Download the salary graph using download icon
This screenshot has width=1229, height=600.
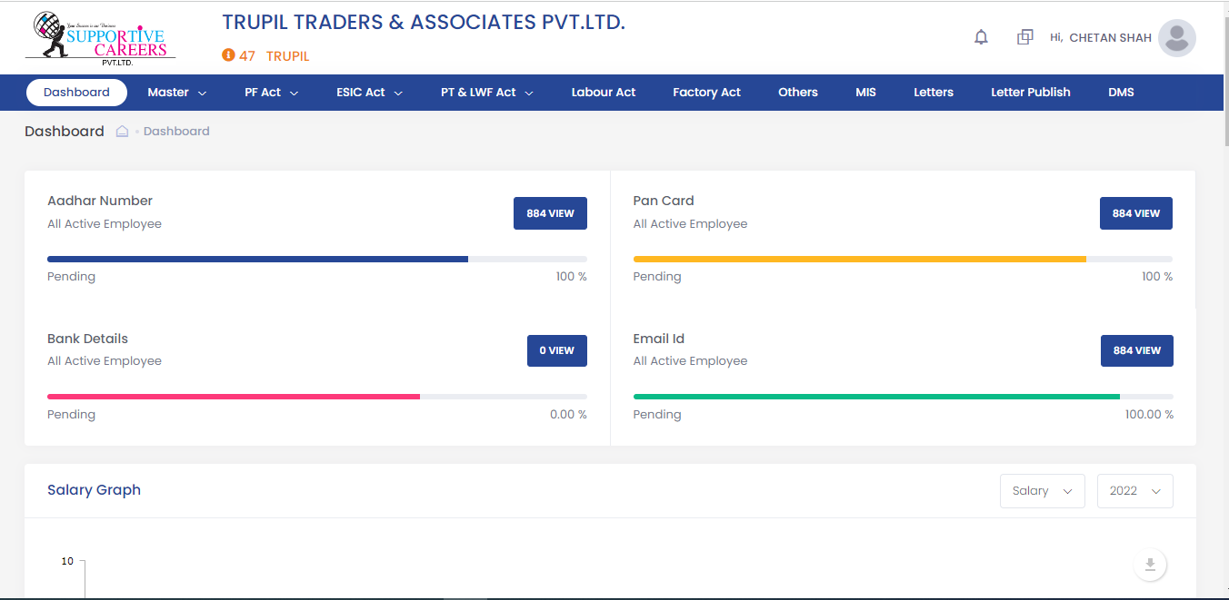(1150, 565)
